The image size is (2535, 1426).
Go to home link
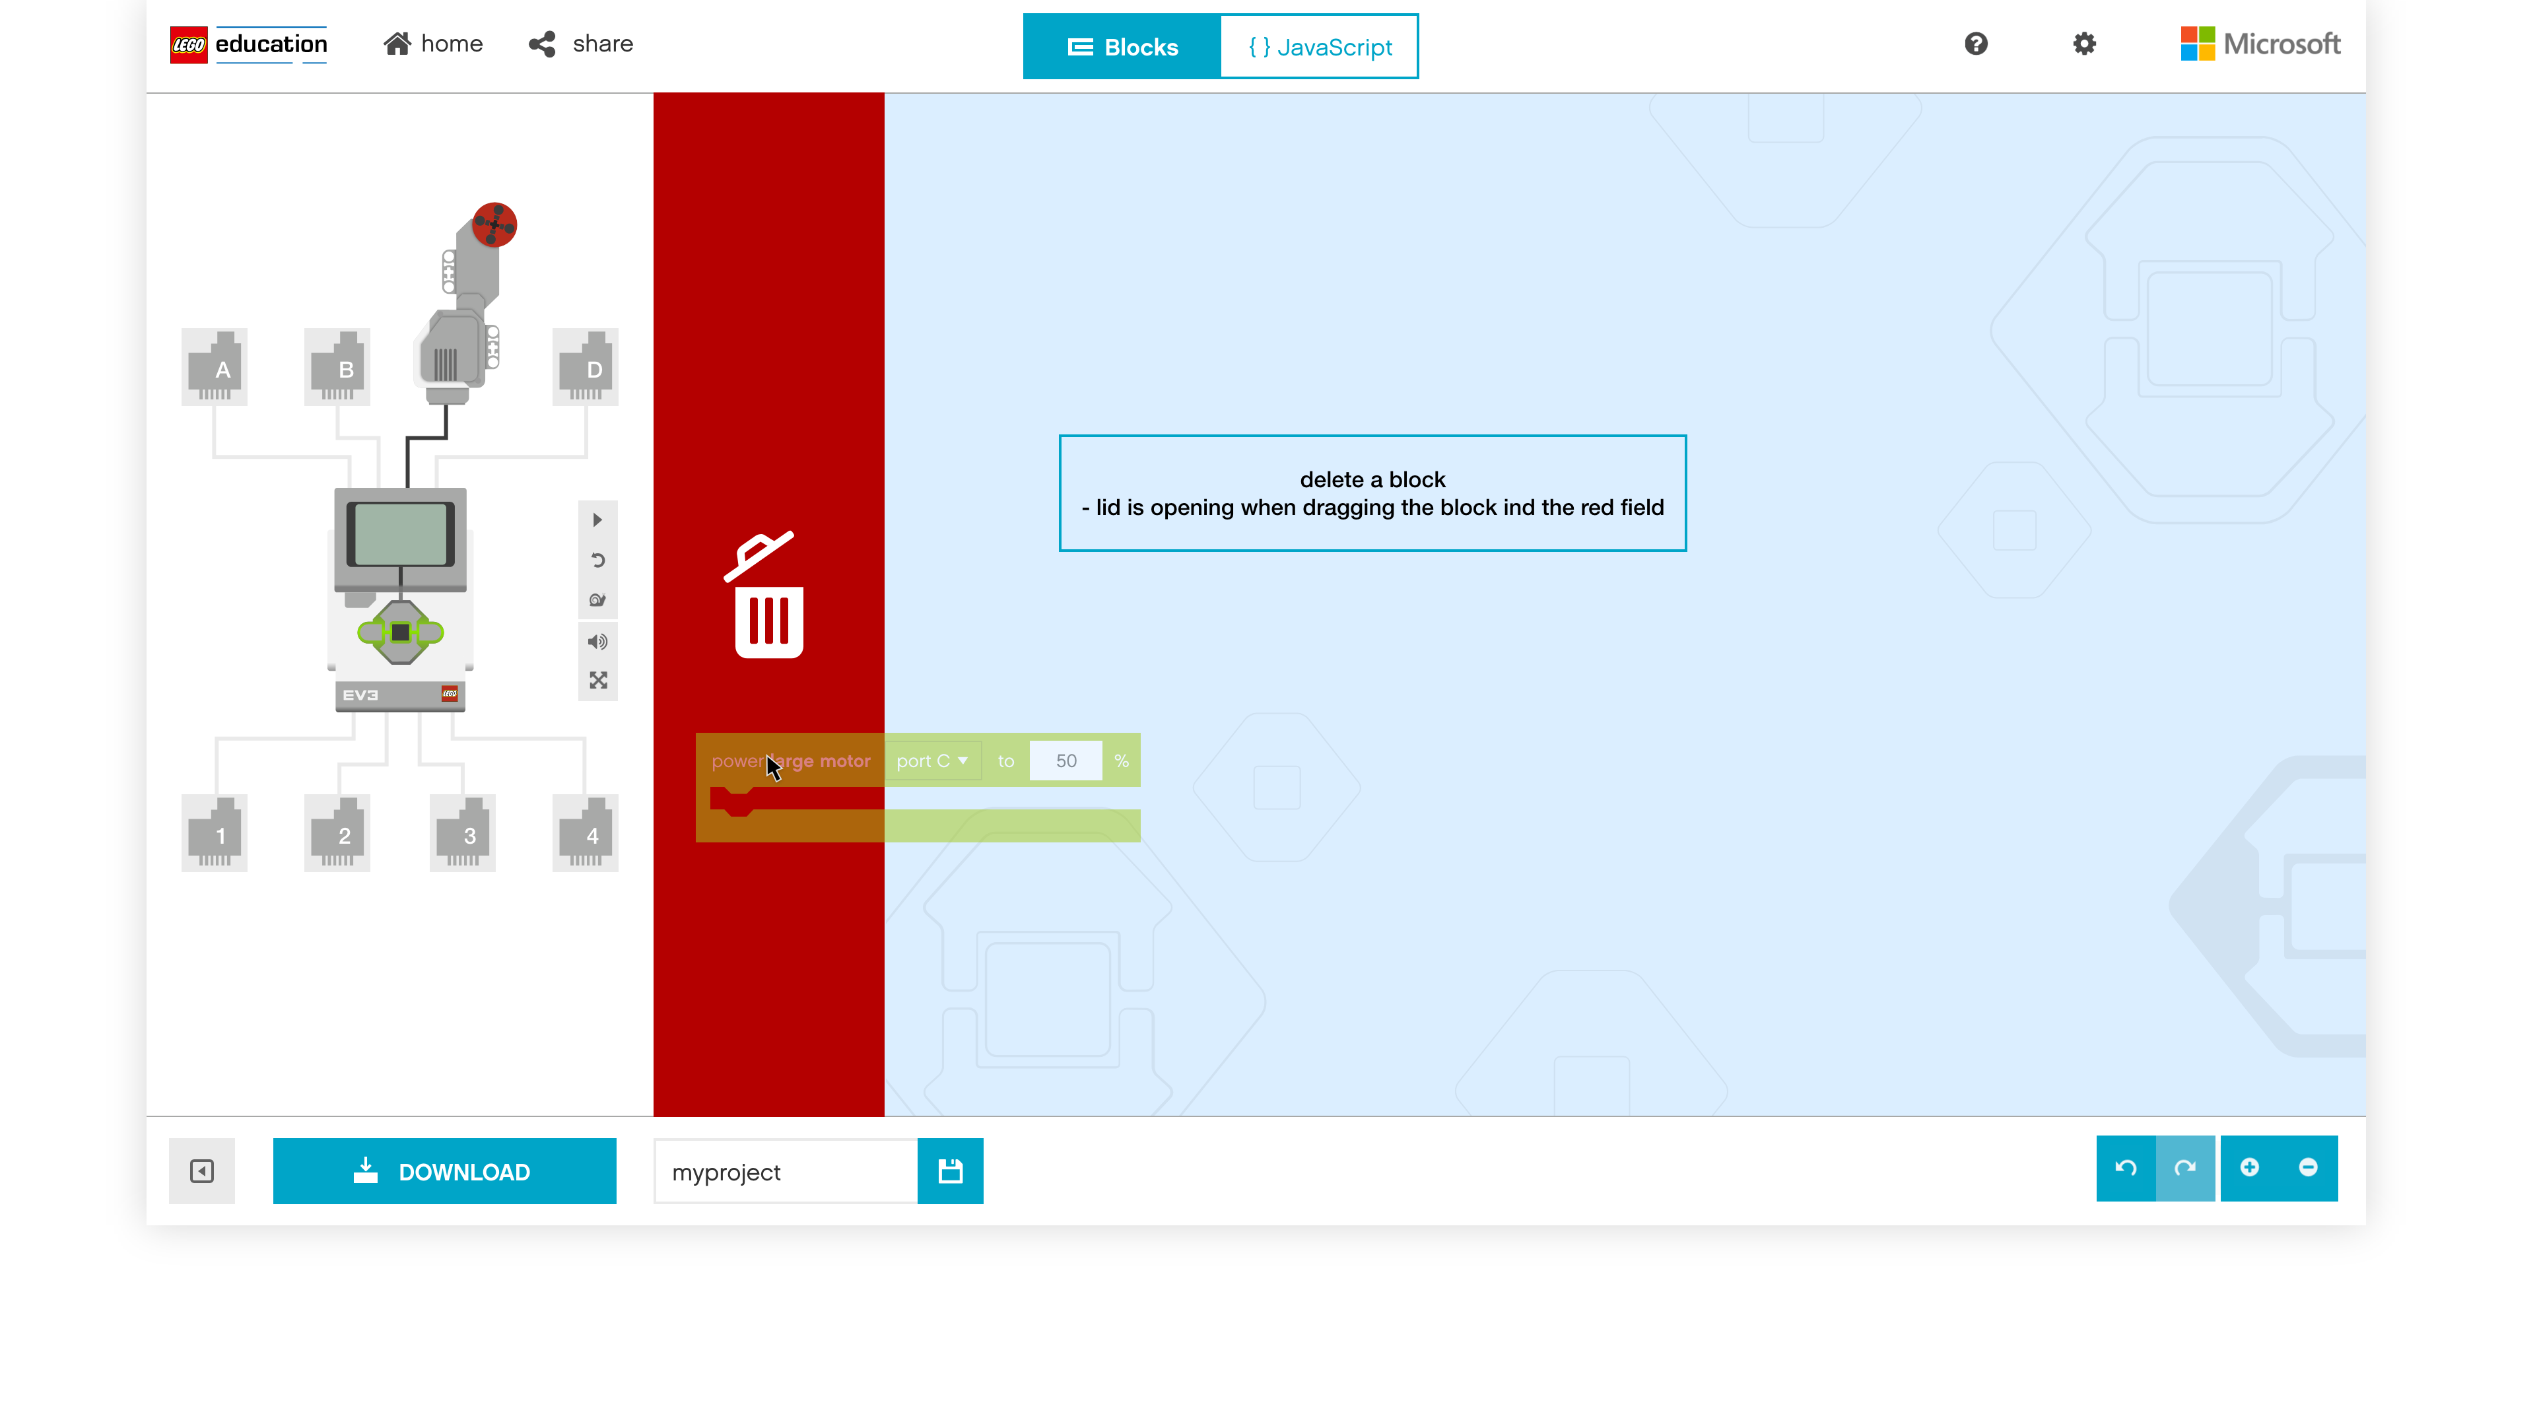(433, 44)
